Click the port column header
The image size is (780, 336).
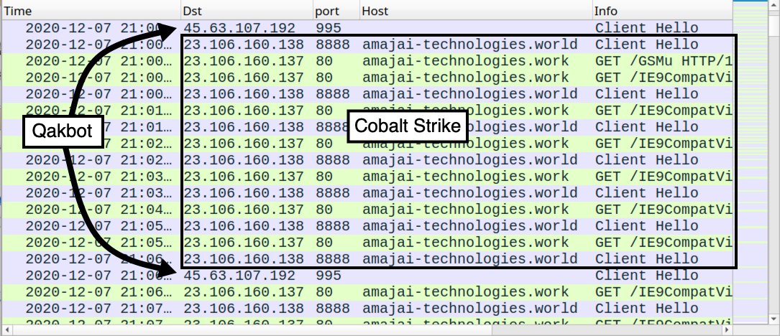336,11
